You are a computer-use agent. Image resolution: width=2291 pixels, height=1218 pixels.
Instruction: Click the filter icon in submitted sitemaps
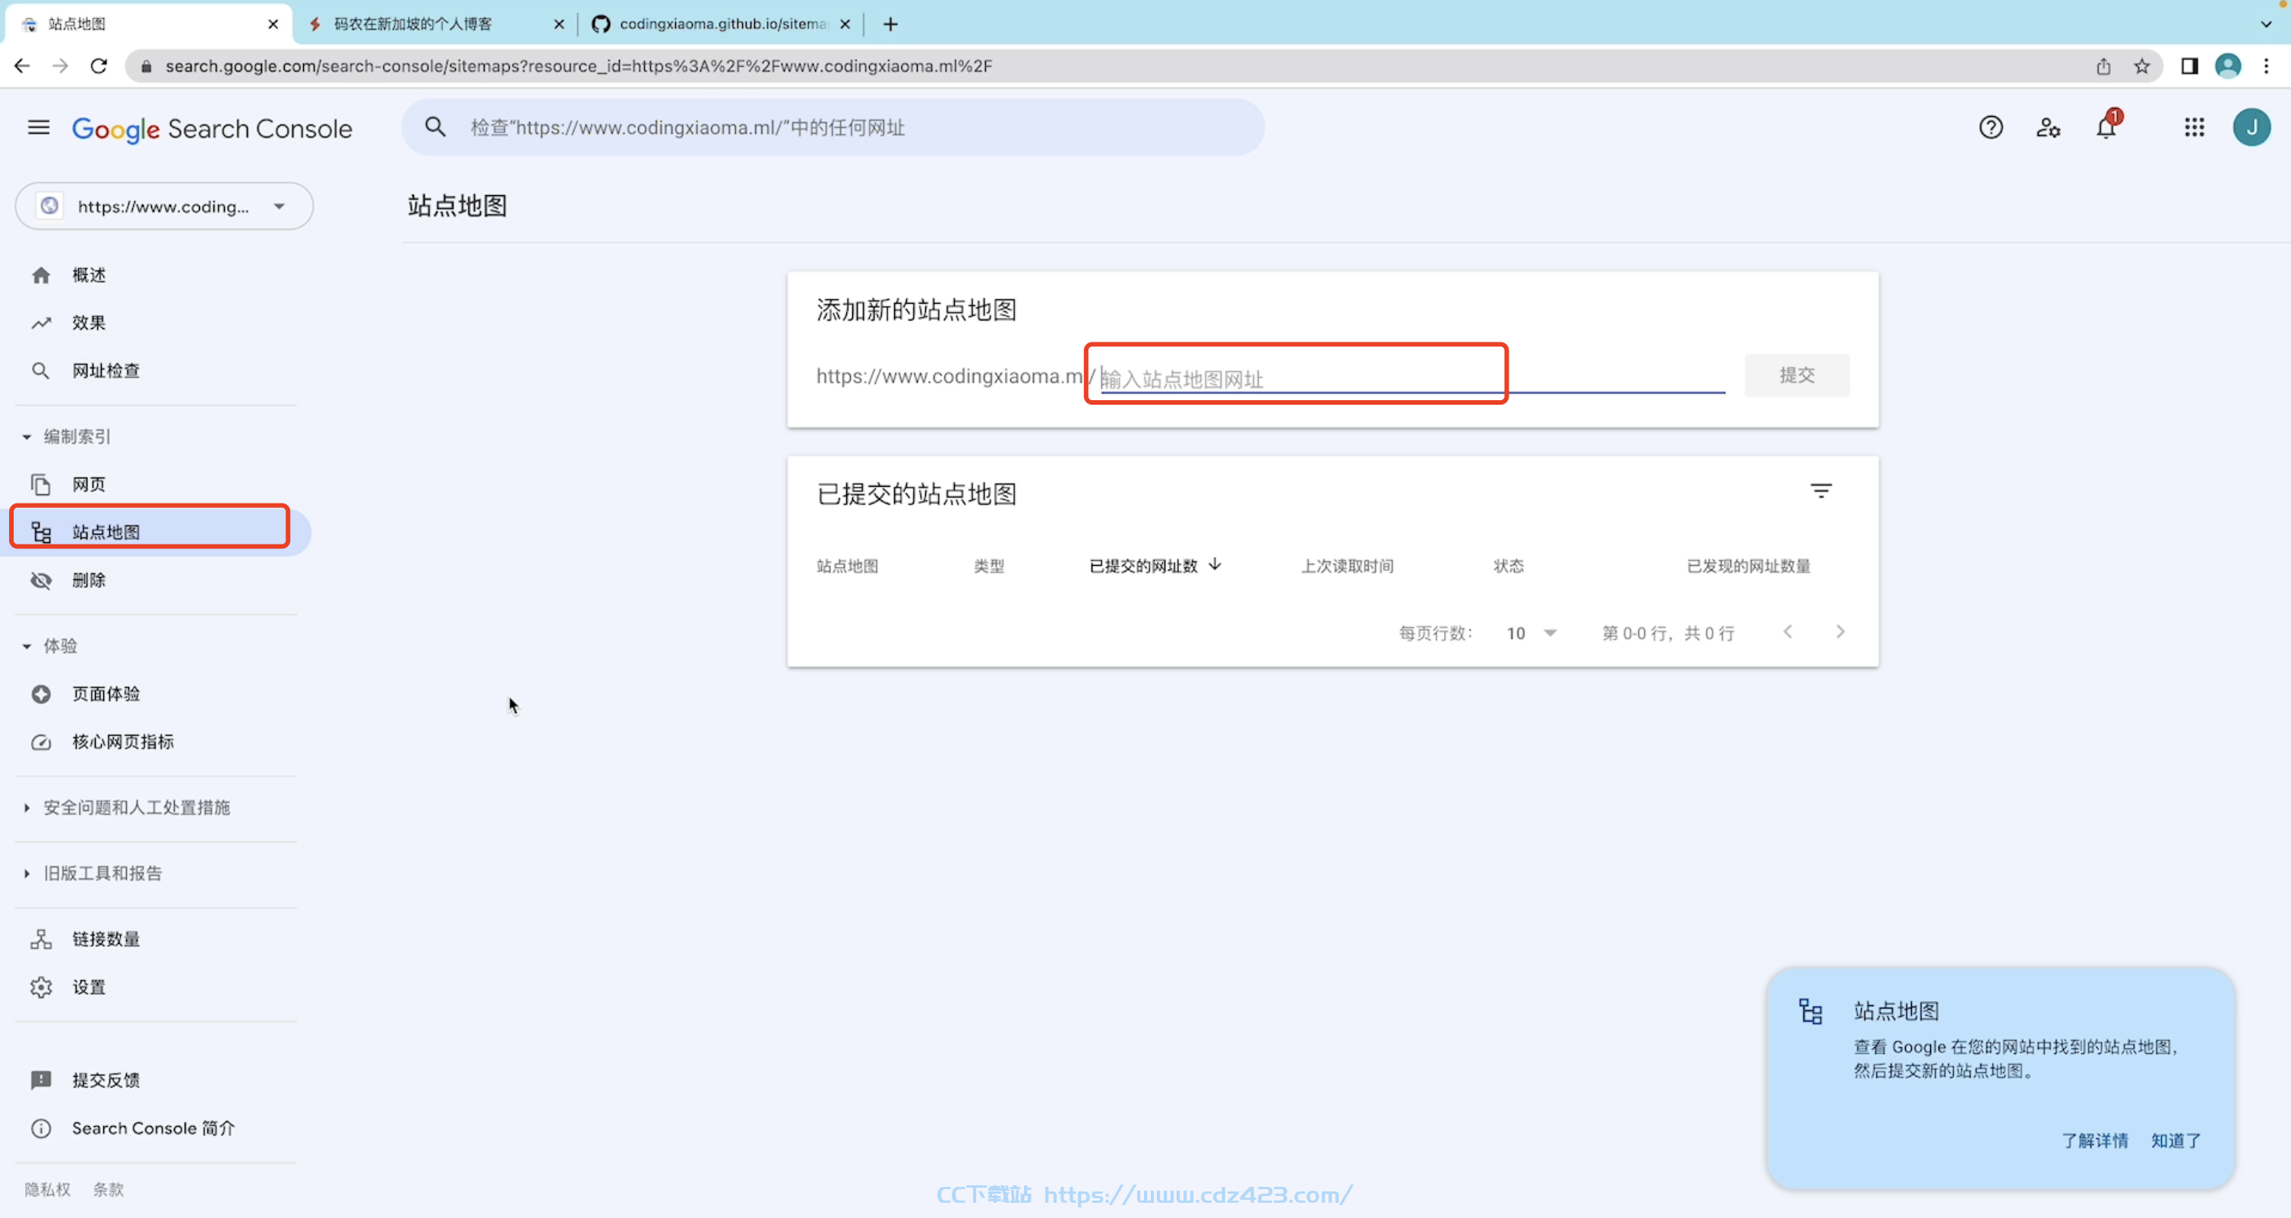[x=1821, y=491]
